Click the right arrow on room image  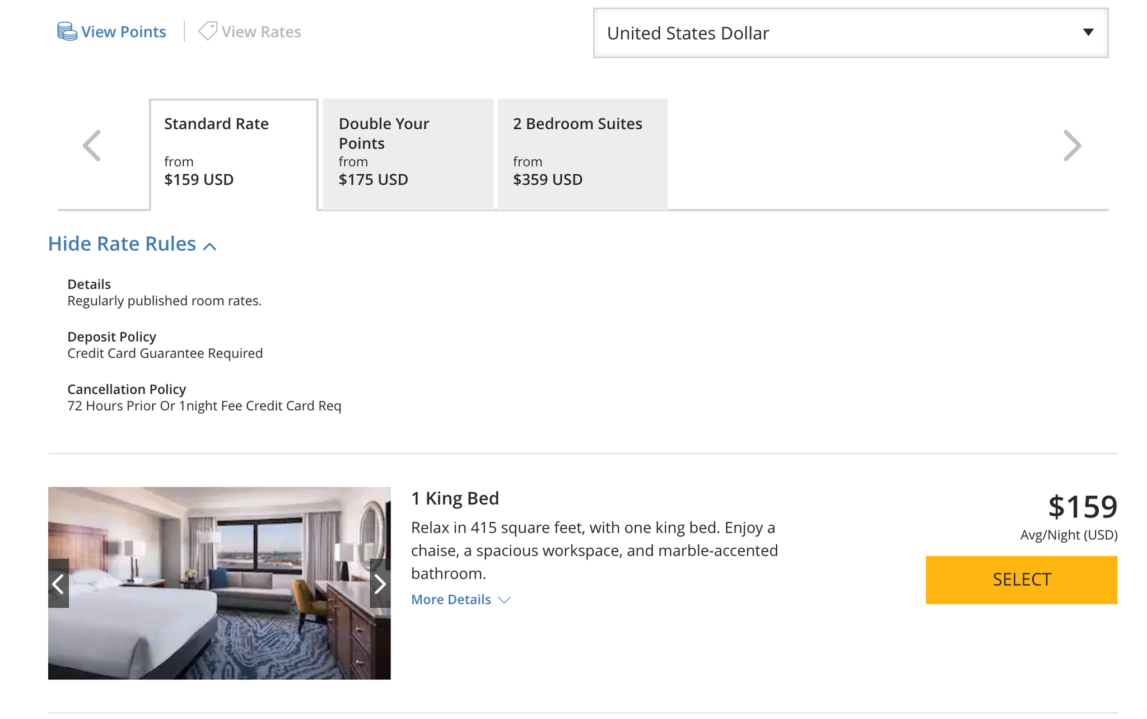(x=380, y=583)
